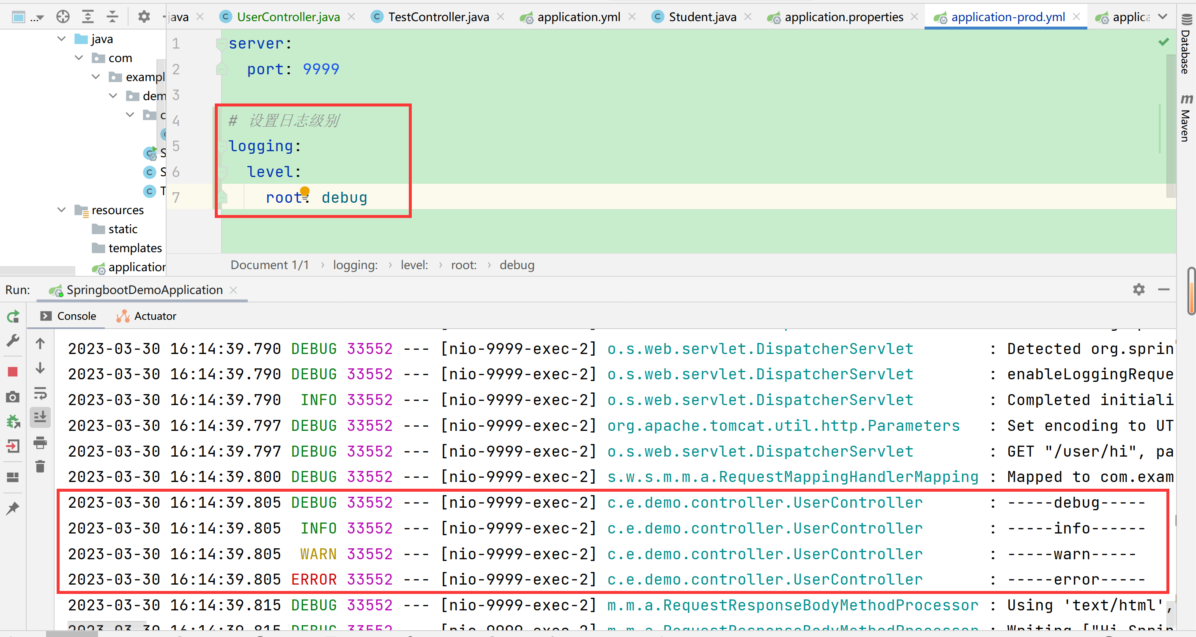1196x637 pixels.
Task: Click 'Document 1/1' breadcrumb
Action: pyautogui.click(x=269, y=265)
